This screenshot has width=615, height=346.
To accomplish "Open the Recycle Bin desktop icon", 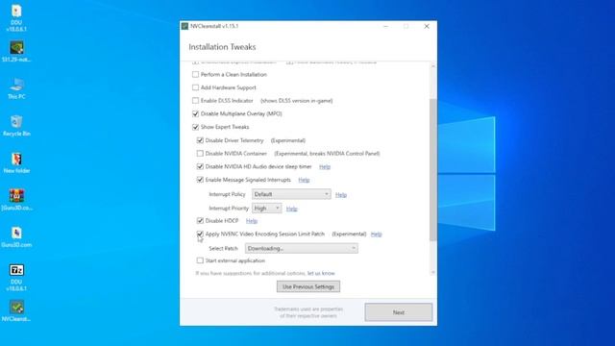I will [16, 126].
